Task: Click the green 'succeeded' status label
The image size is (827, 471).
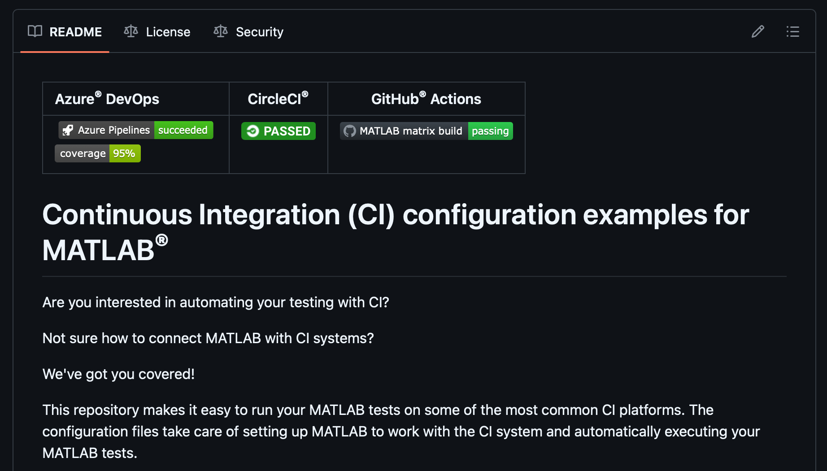Action: tap(183, 130)
